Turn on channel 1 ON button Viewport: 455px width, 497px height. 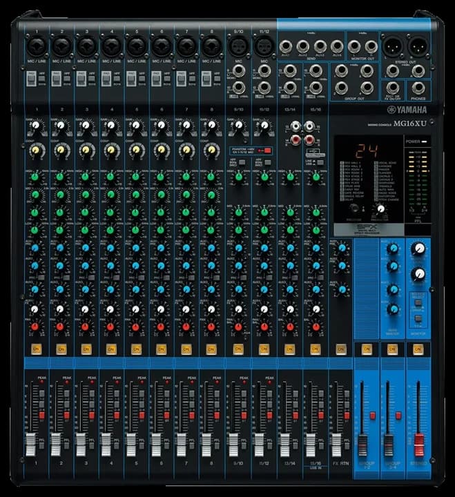pos(36,349)
